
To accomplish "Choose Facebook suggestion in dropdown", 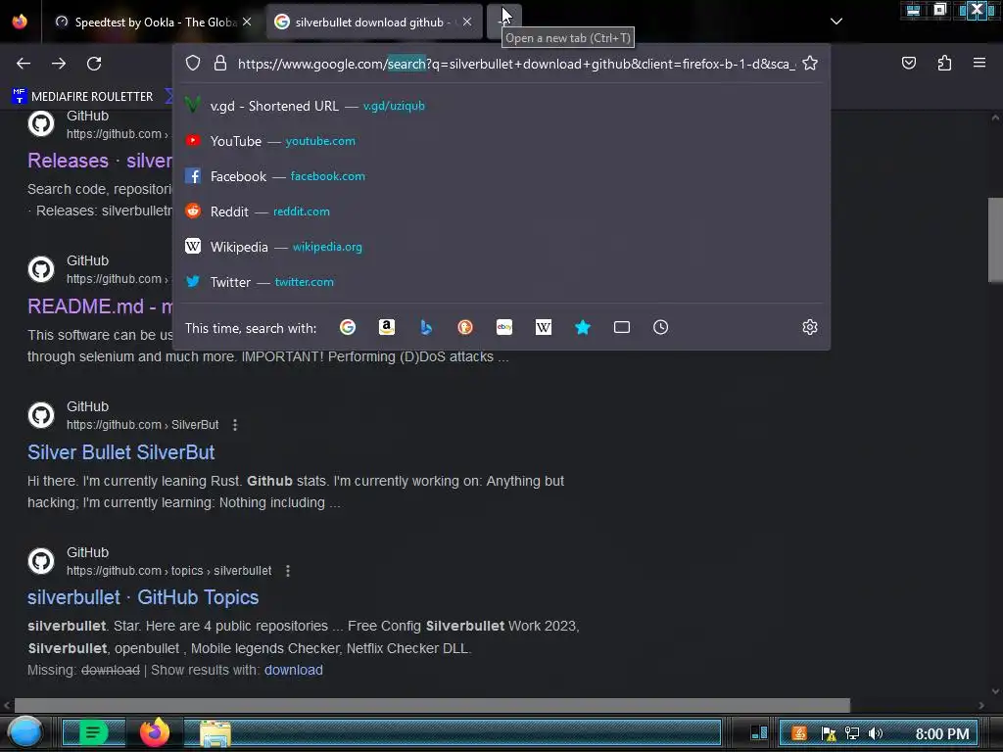I will tap(501, 176).
